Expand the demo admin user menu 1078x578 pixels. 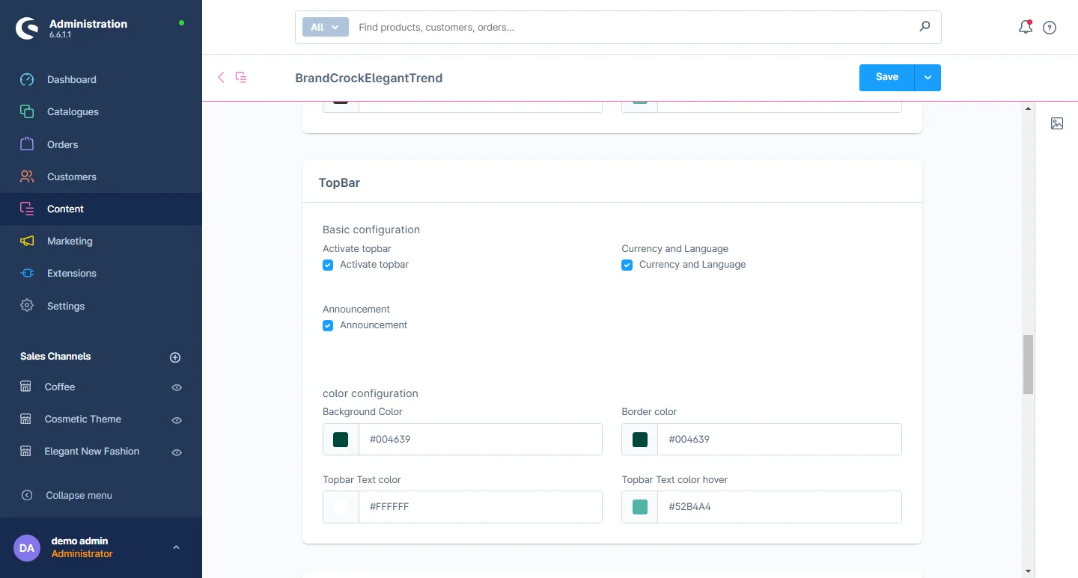176,547
